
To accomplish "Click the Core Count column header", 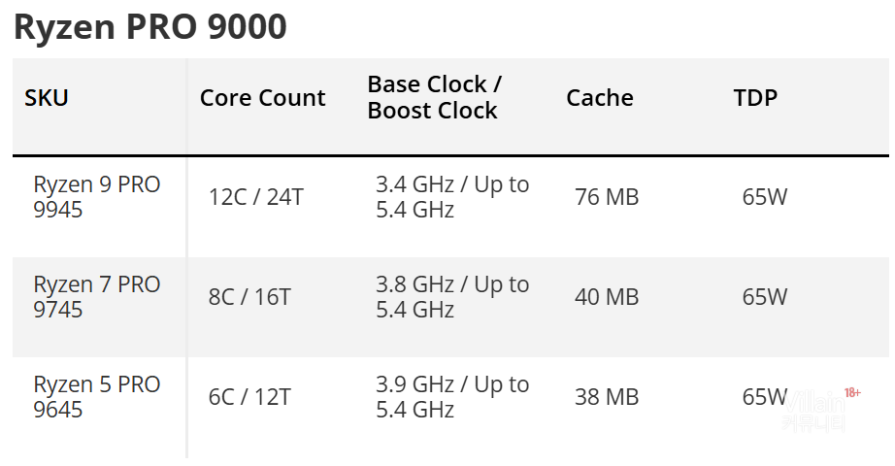I will click(262, 98).
